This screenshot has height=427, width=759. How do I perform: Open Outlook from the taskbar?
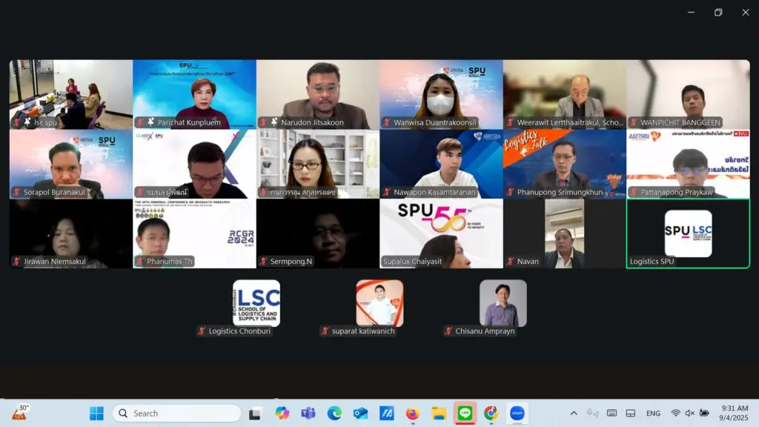[x=360, y=413]
